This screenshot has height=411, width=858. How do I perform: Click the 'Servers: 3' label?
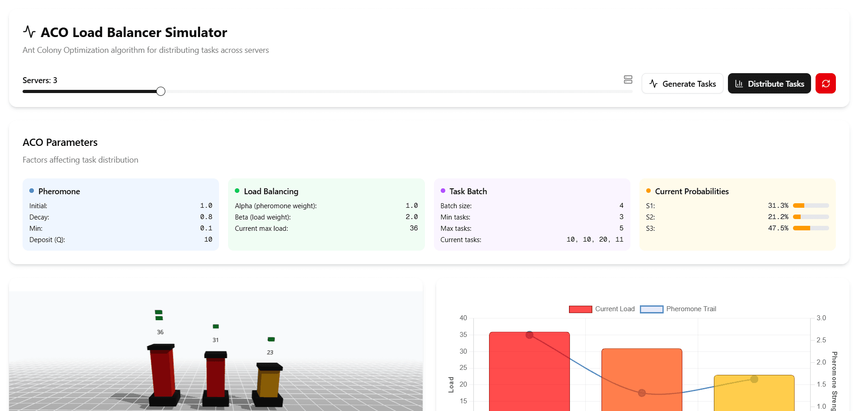click(40, 80)
